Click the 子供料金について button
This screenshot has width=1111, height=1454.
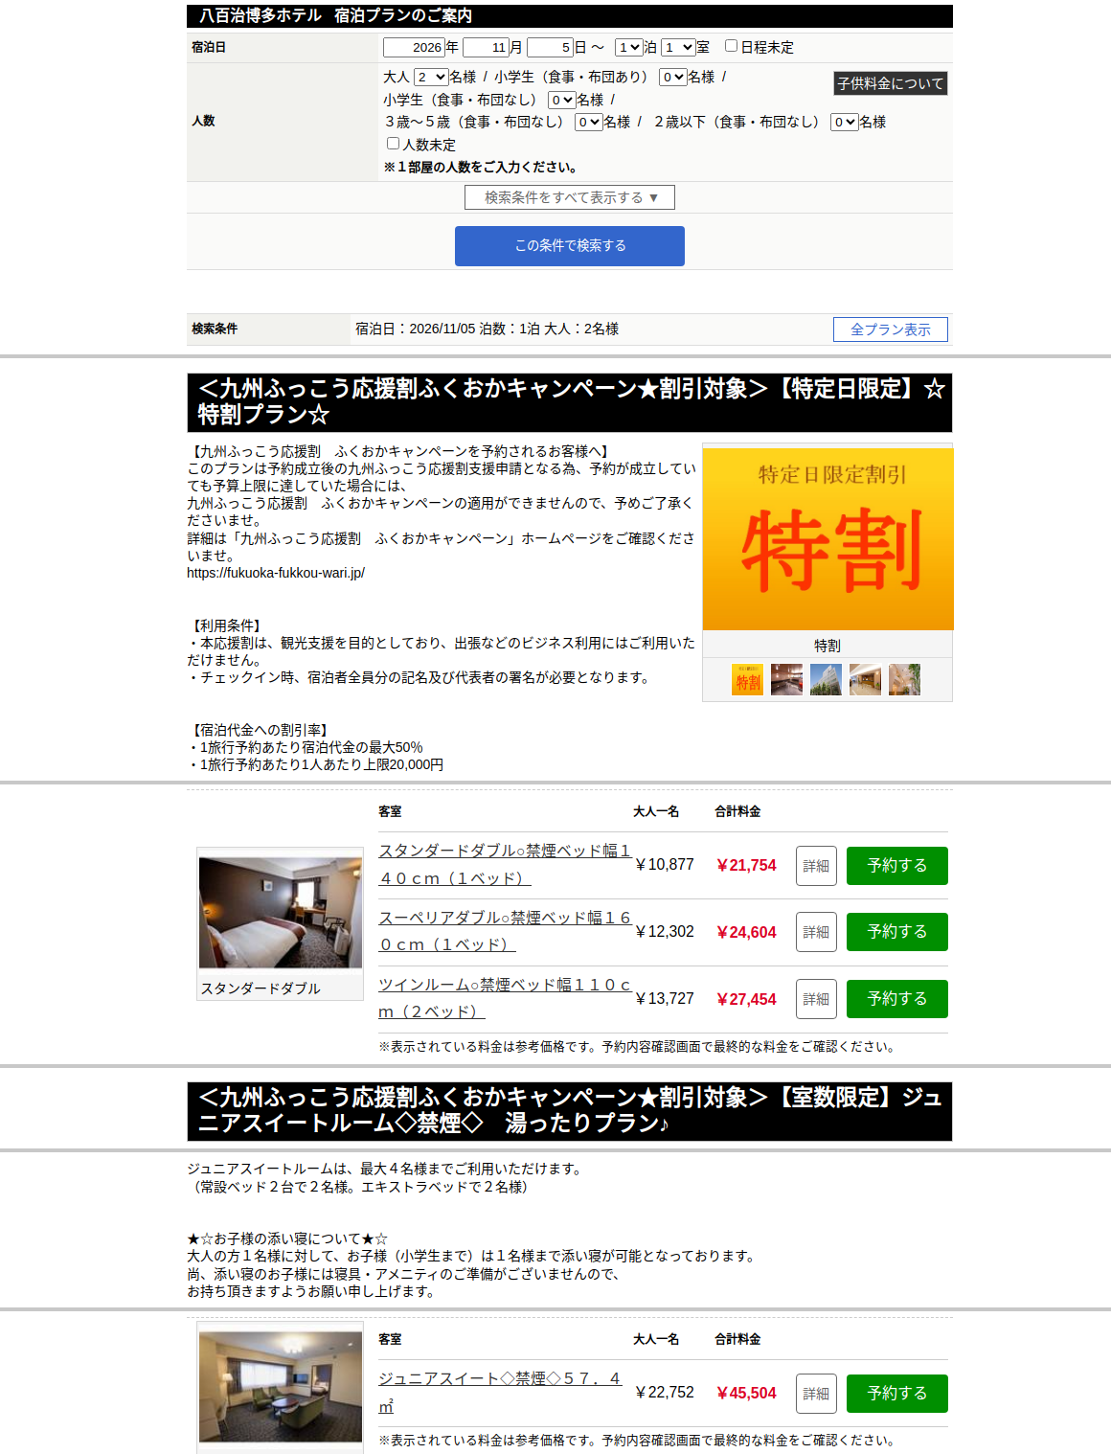click(891, 83)
